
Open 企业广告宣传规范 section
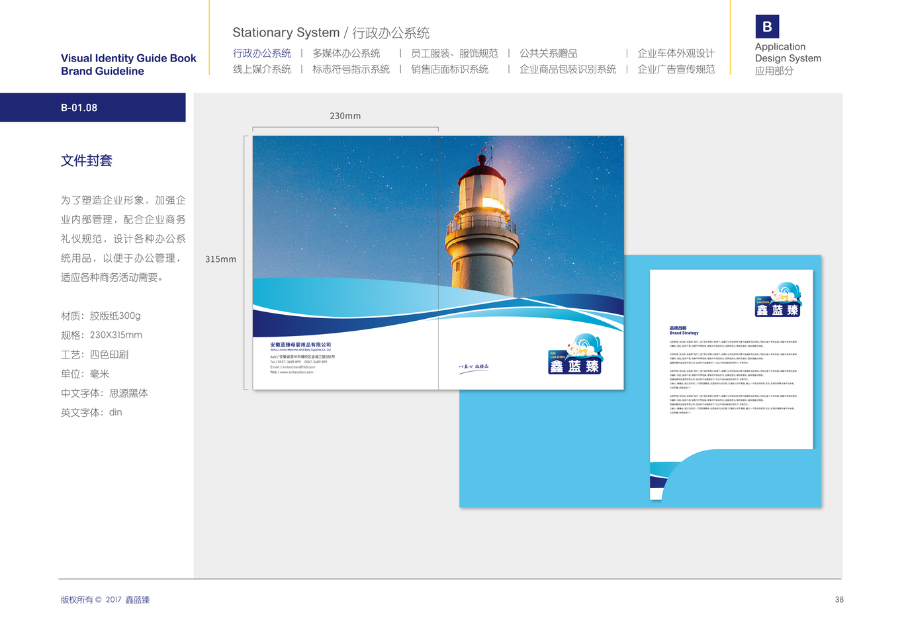676,69
